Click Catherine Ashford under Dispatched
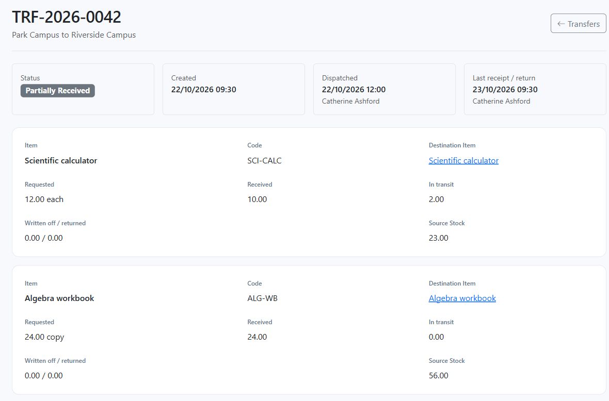 click(350, 101)
